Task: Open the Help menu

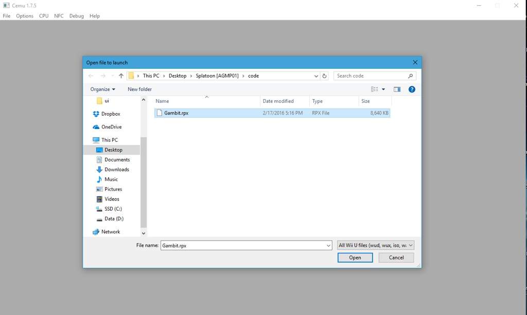Action: [95, 16]
